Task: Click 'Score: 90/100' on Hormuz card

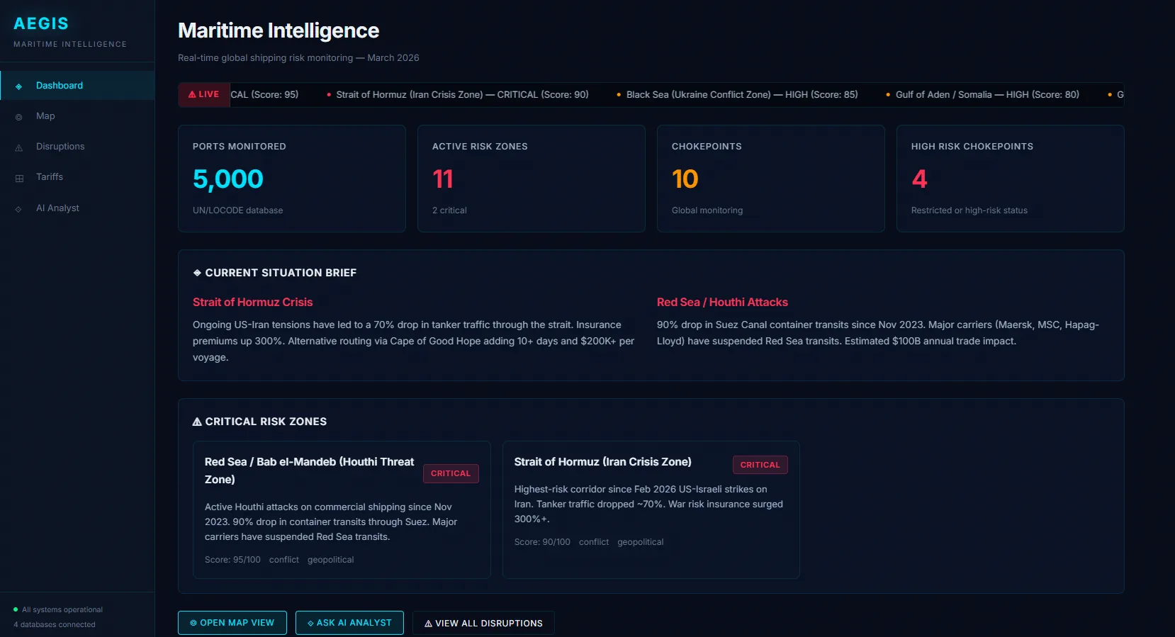Action: 542,542
